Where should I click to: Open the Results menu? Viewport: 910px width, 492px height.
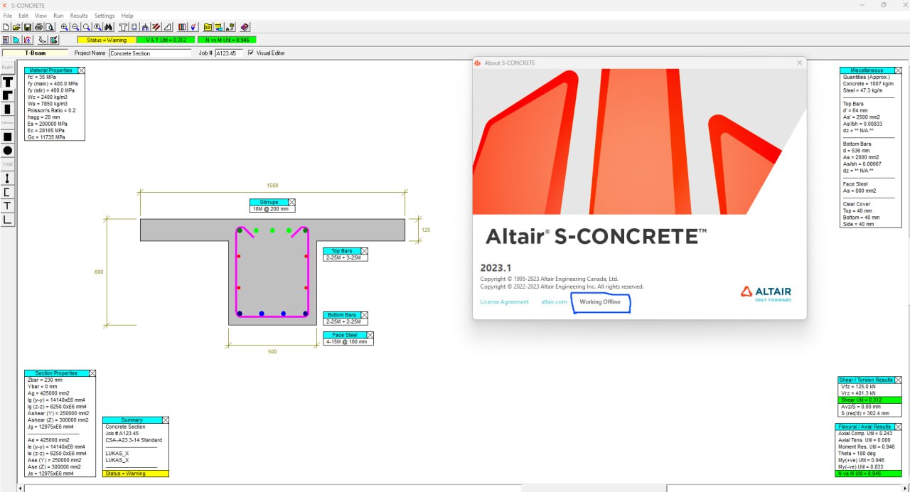coord(79,16)
